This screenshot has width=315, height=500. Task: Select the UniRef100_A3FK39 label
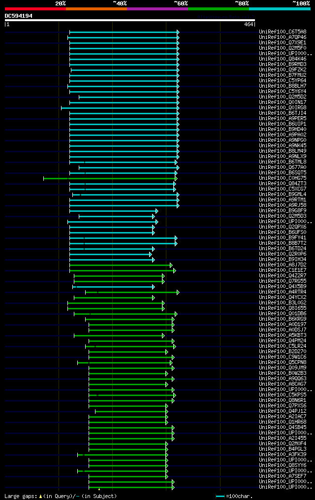pos(283,455)
